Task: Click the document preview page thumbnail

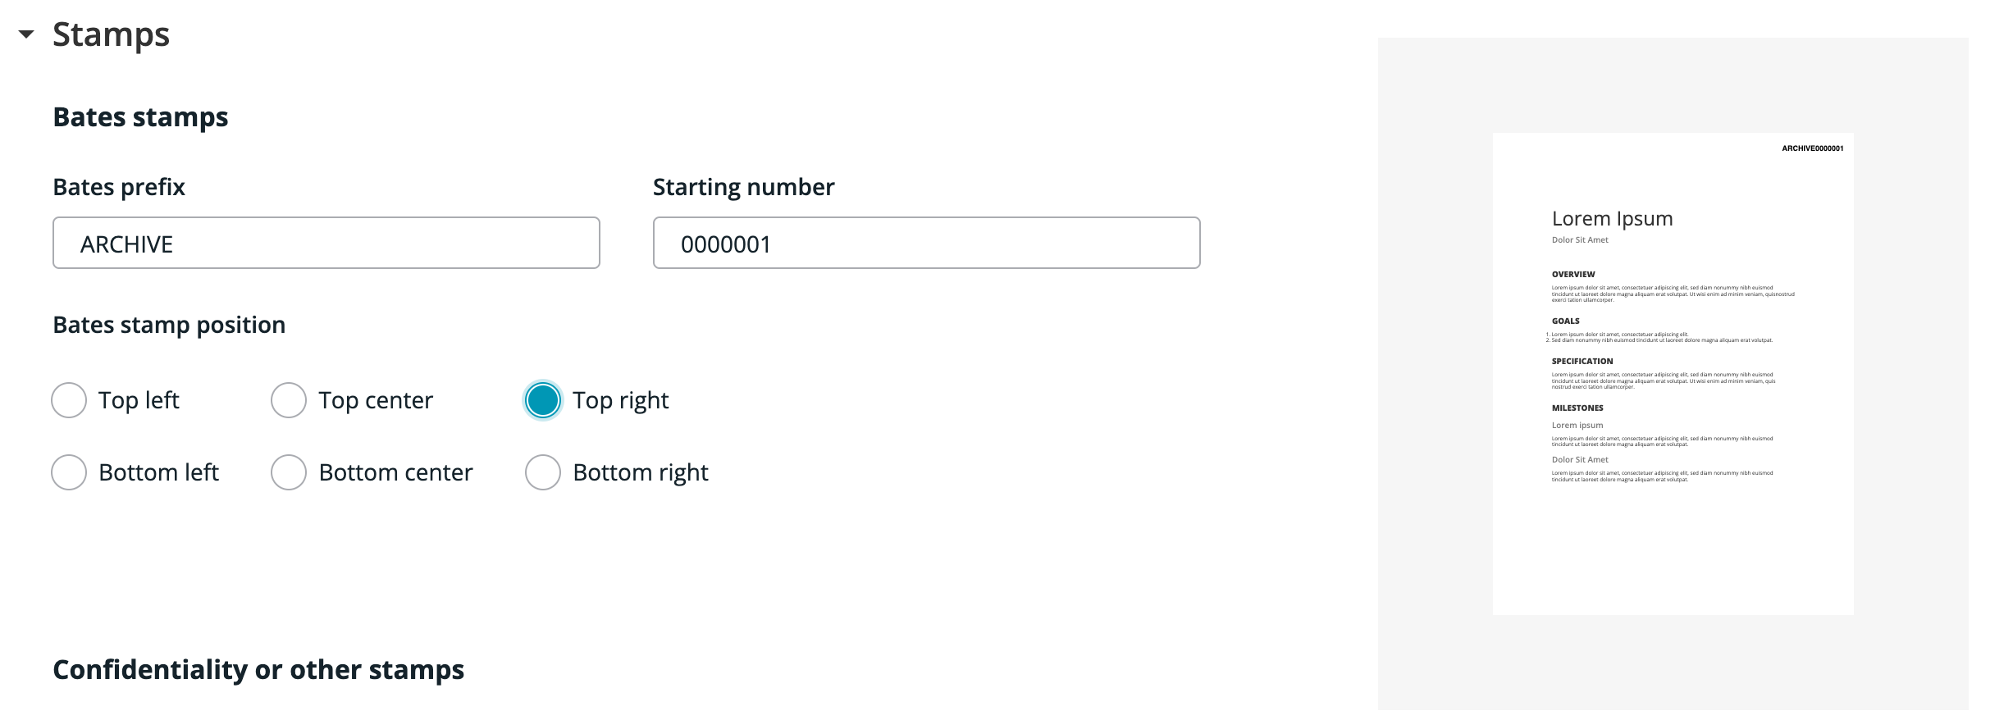Action: pyautogui.click(x=1673, y=374)
